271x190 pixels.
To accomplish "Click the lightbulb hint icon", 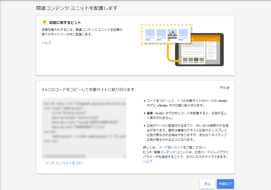I will point(44,22).
